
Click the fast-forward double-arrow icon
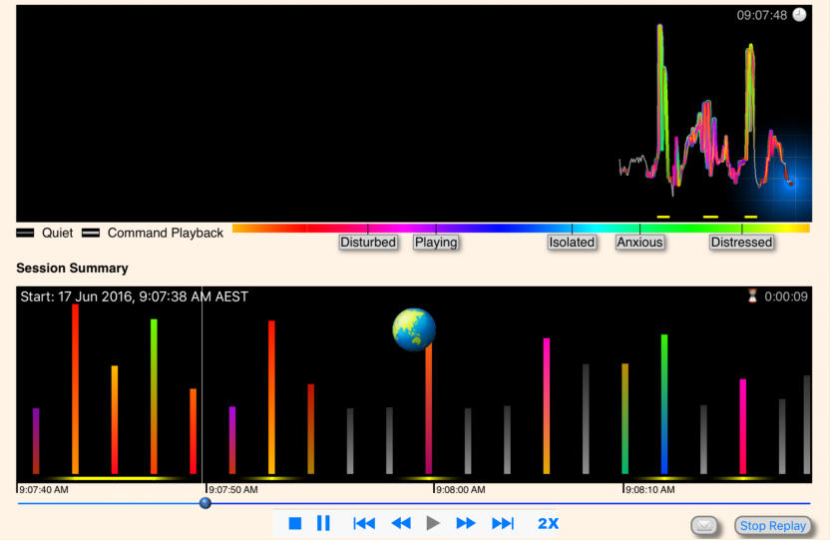click(x=466, y=523)
